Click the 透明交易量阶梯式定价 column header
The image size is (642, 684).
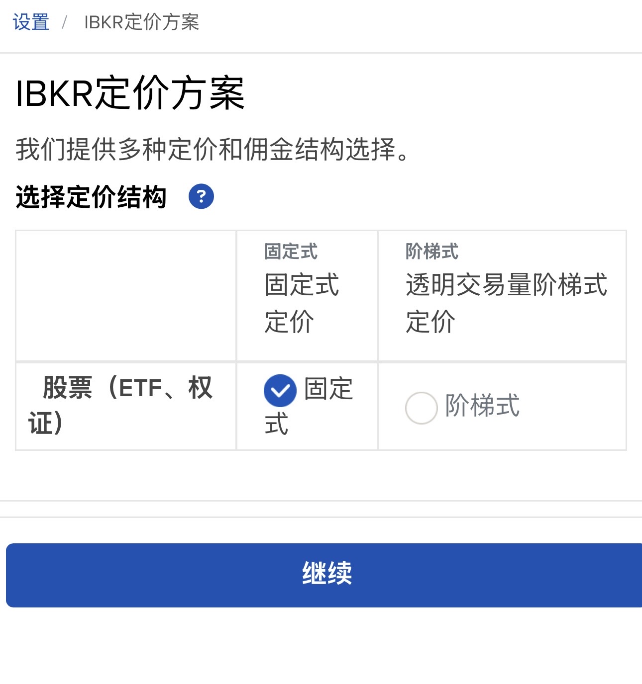pyautogui.click(x=506, y=303)
